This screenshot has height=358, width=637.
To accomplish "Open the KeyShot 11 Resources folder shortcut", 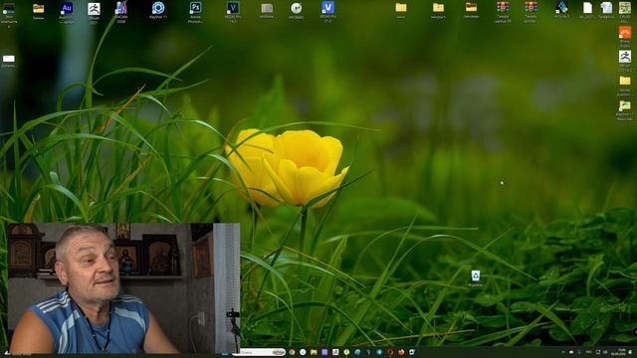I will 625,105.
